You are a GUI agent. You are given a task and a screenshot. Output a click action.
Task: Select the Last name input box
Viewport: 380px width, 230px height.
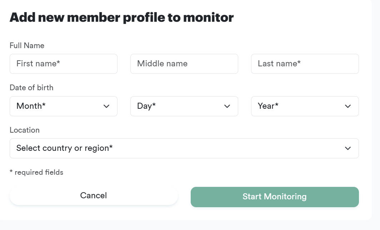(x=305, y=64)
